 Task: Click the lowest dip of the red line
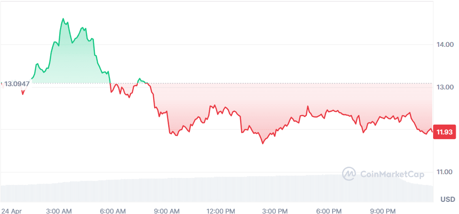point(262,143)
